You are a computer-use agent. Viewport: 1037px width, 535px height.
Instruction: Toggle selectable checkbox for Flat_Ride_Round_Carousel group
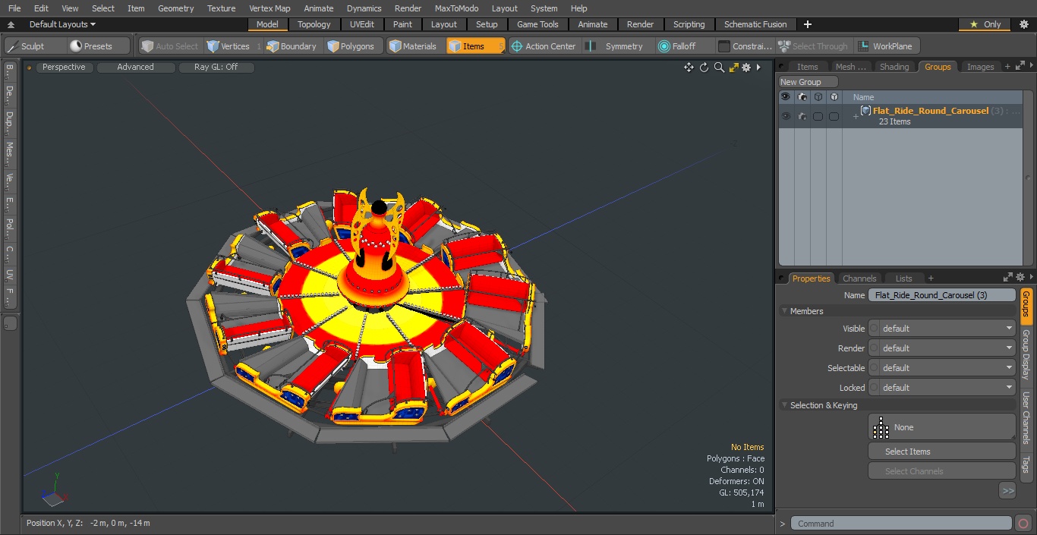(x=818, y=116)
